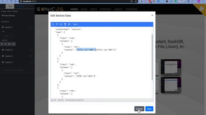Click the SonicJS logo

50,9
